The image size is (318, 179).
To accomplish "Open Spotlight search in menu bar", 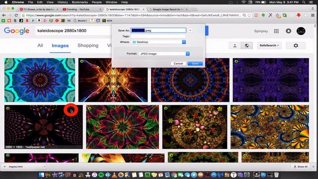I will pyautogui.click(x=304, y=2).
